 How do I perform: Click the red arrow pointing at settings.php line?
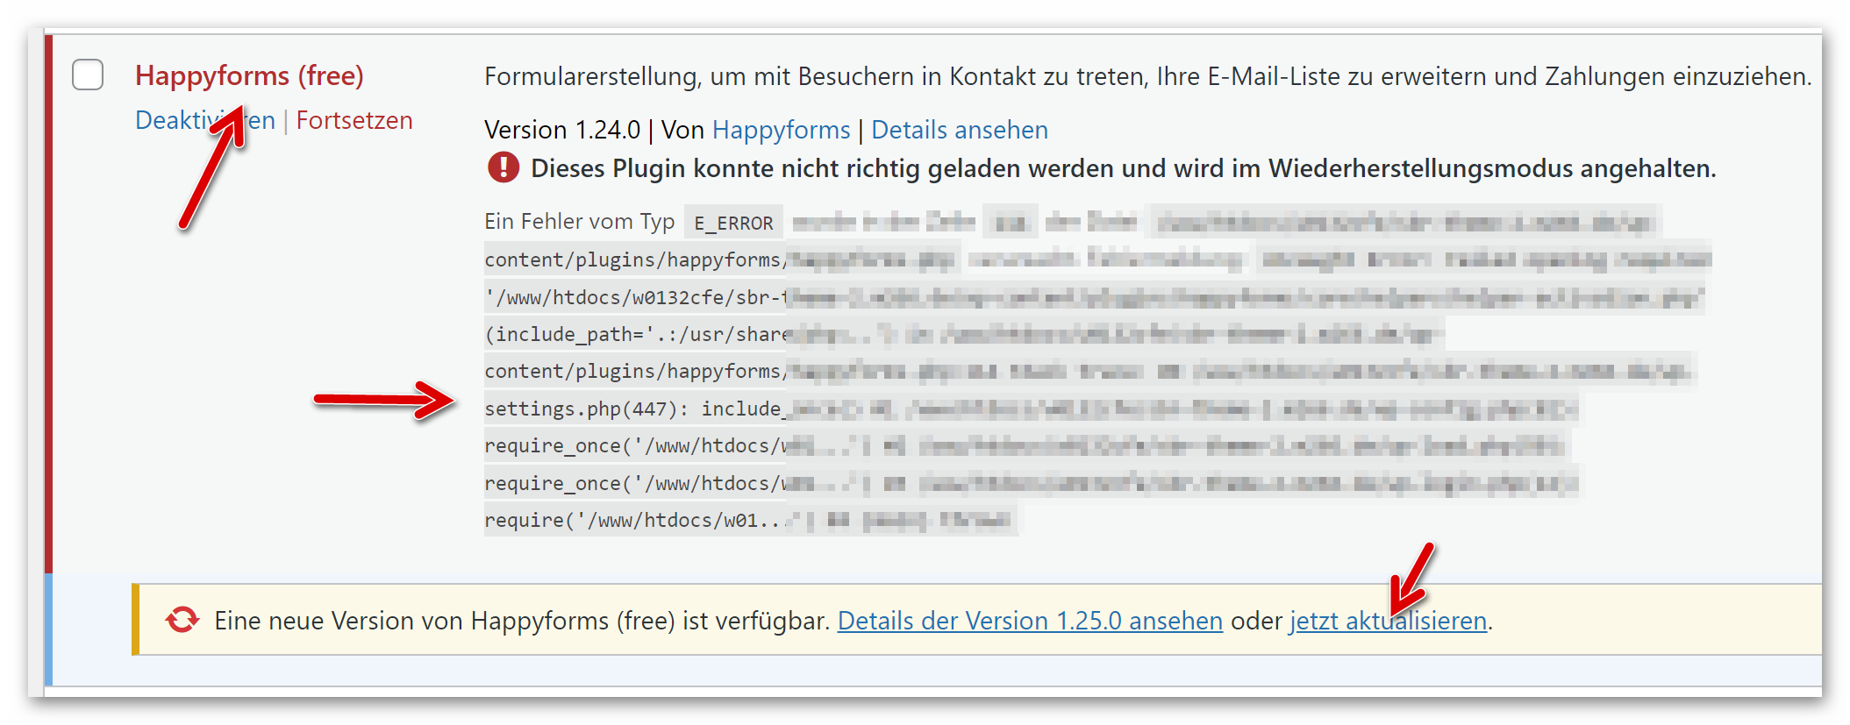pos(384,400)
